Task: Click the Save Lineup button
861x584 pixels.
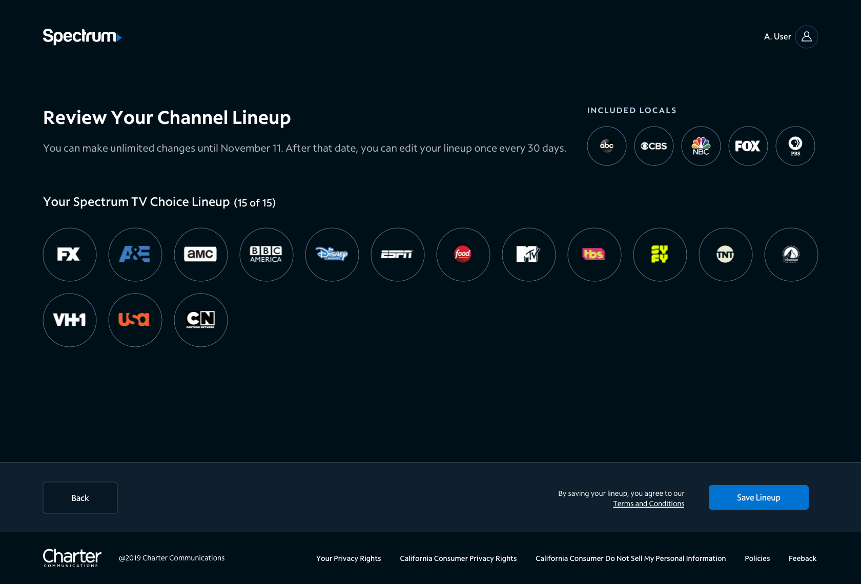Action: 758,497
